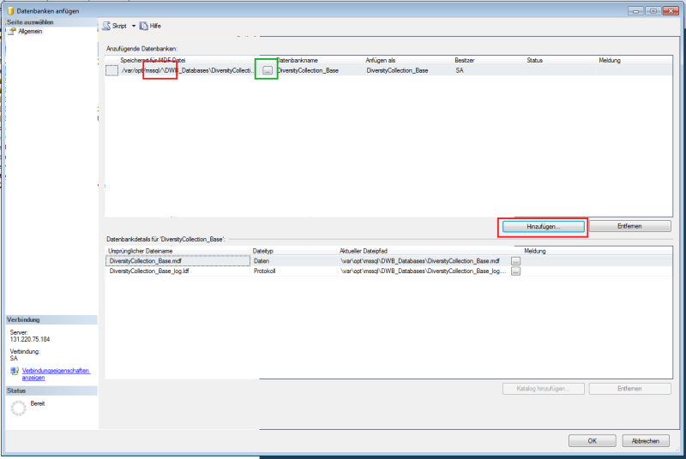Click the Skript toolbar icon

(x=105, y=27)
